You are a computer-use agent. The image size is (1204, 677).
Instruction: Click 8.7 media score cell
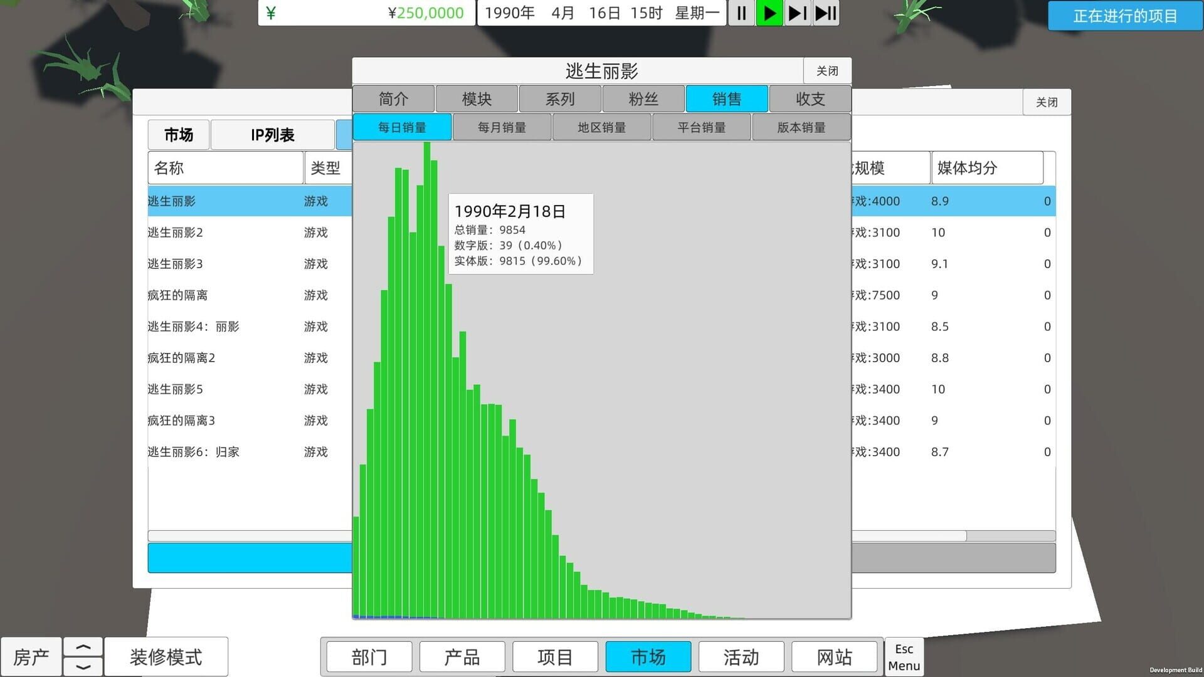point(939,452)
